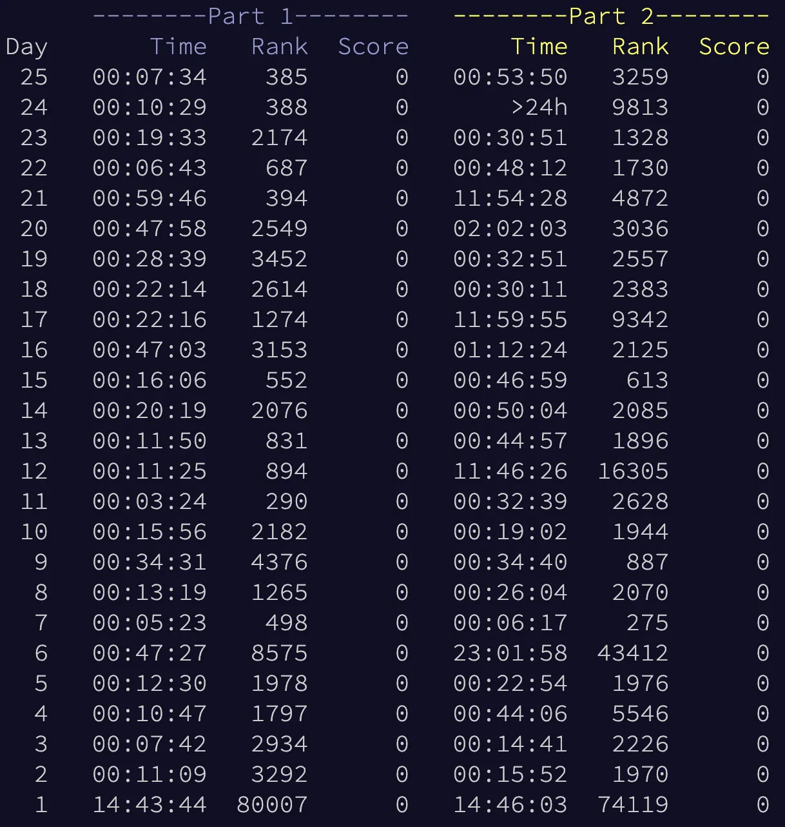Screen dimensions: 785x827
Task: Click the Part 2 Score header
Action: [733, 46]
